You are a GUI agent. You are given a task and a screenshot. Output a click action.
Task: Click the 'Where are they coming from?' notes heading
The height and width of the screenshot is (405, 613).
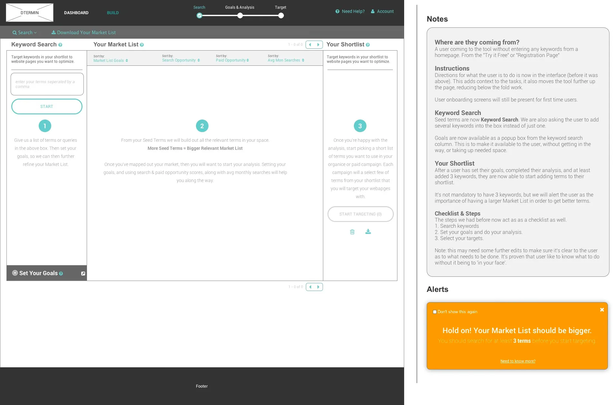click(x=477, y=42)
